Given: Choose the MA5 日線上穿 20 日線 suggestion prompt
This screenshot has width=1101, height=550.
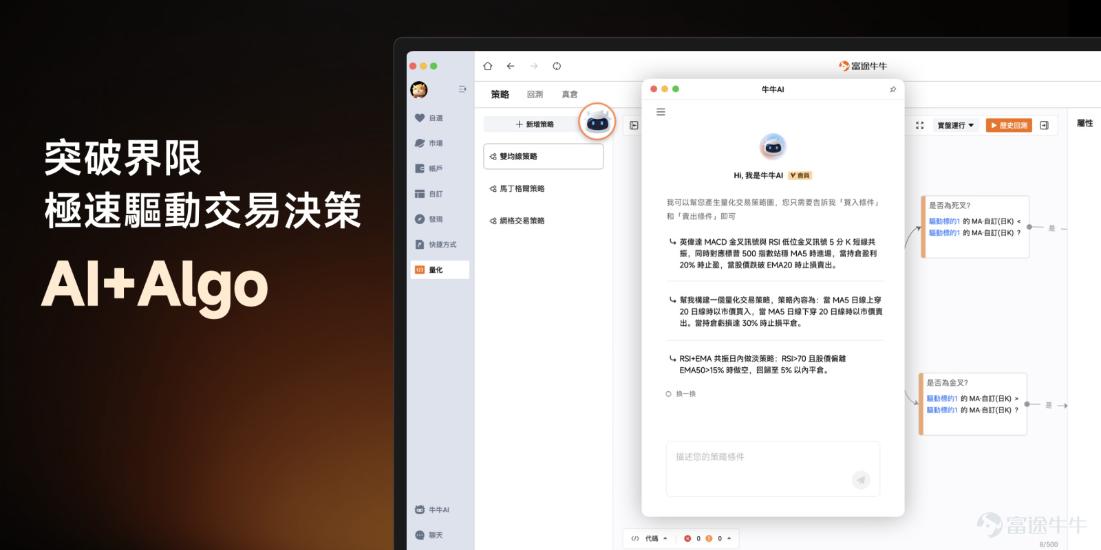Looking at the screenshot, I should pyautogui.click(x=775, y=311).
